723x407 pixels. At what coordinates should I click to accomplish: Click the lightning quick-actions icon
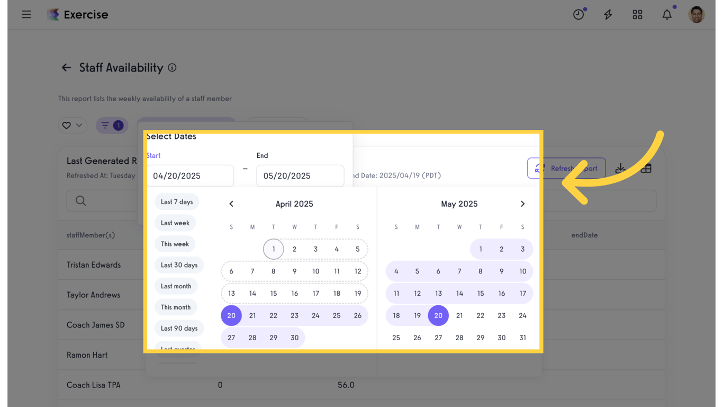[608, 14]
